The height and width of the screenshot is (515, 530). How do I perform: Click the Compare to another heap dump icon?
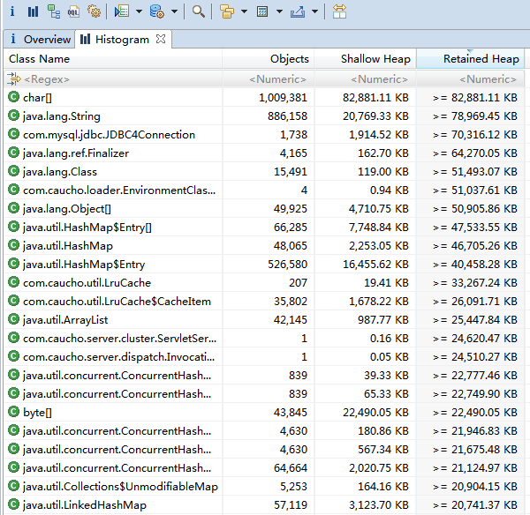[340, 11]
